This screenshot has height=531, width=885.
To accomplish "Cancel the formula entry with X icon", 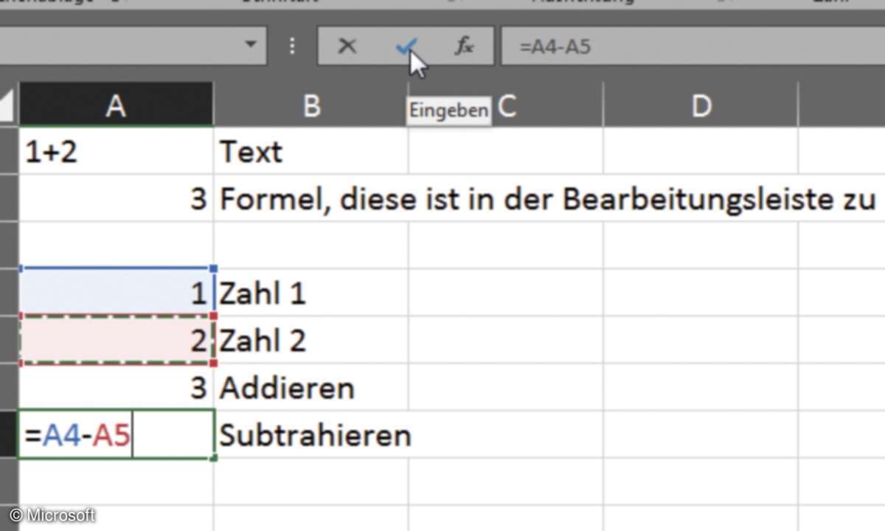I will click(347, 46).
